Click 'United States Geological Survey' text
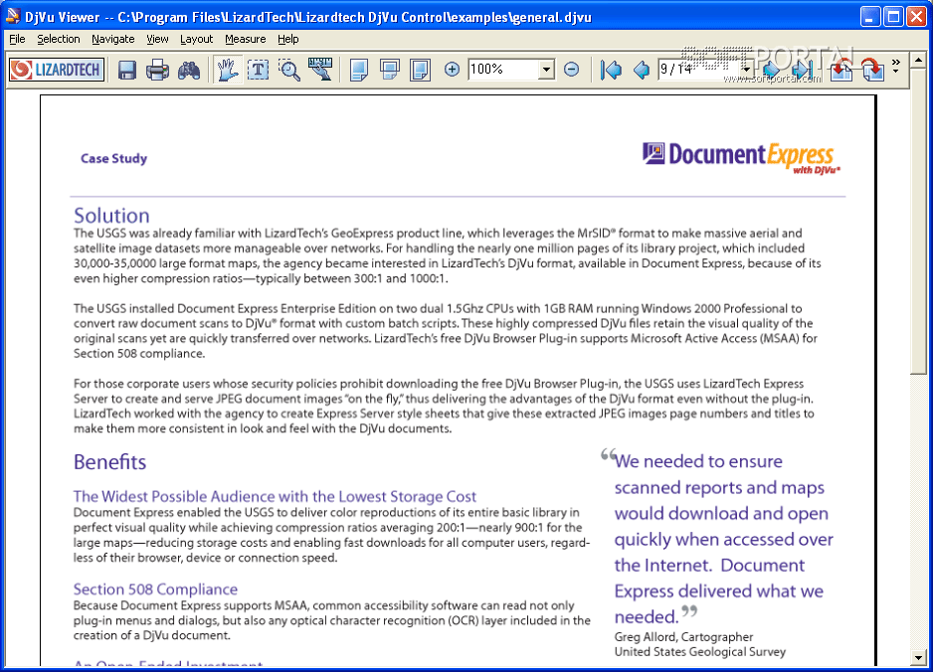Viewport: 933px width, 672px height. (700, 652)
